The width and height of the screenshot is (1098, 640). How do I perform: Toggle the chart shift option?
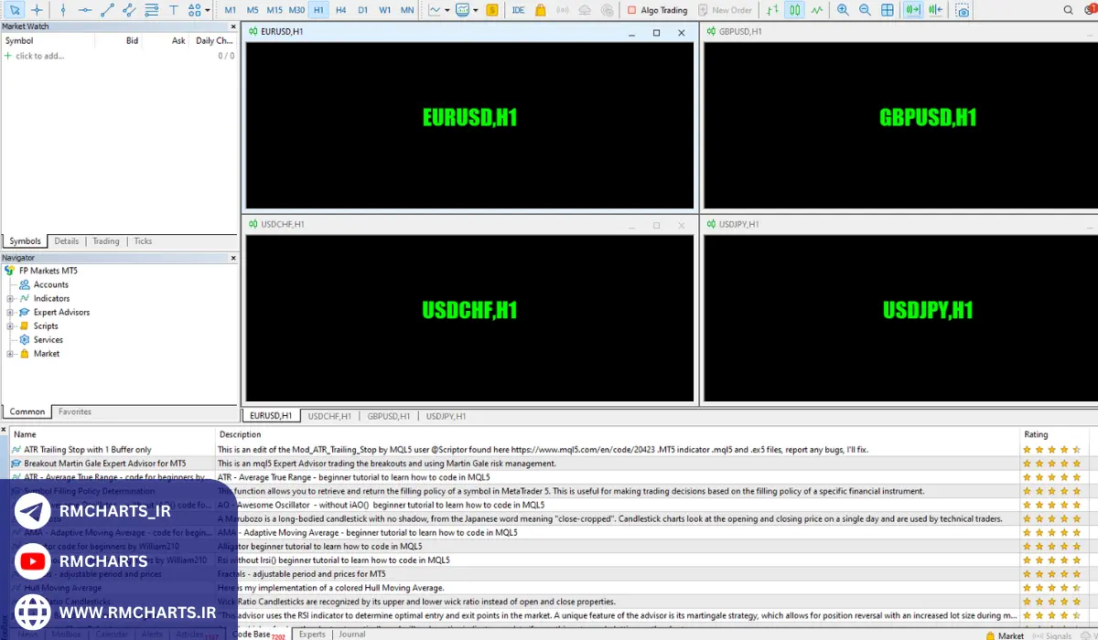[x=934, y=10]
